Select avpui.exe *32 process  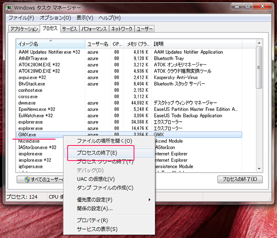pos(129,77)
